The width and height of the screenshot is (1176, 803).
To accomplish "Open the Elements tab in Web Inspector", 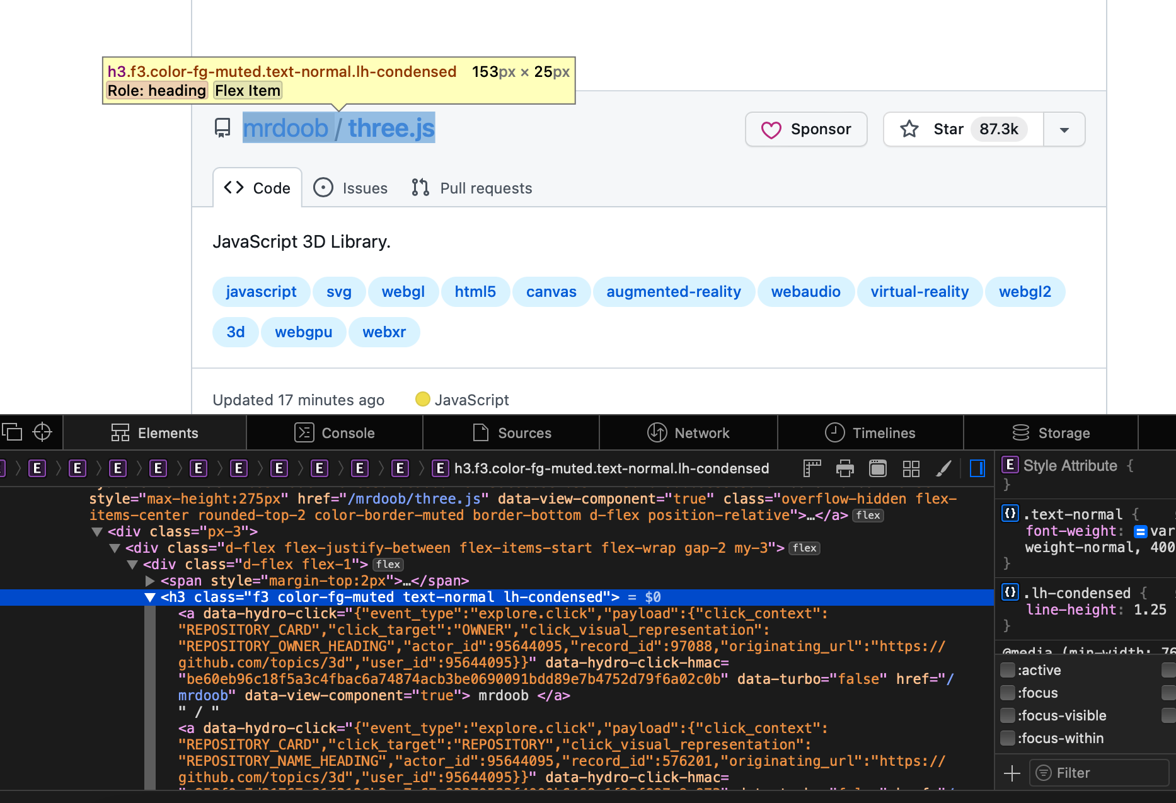I will [x=154, y=433].
